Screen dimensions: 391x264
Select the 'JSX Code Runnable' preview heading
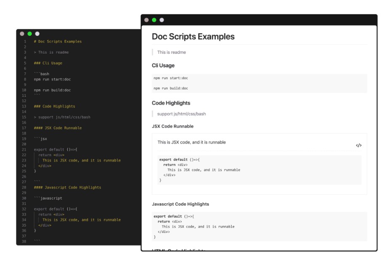pyautogui.click(x=173, y=126)
